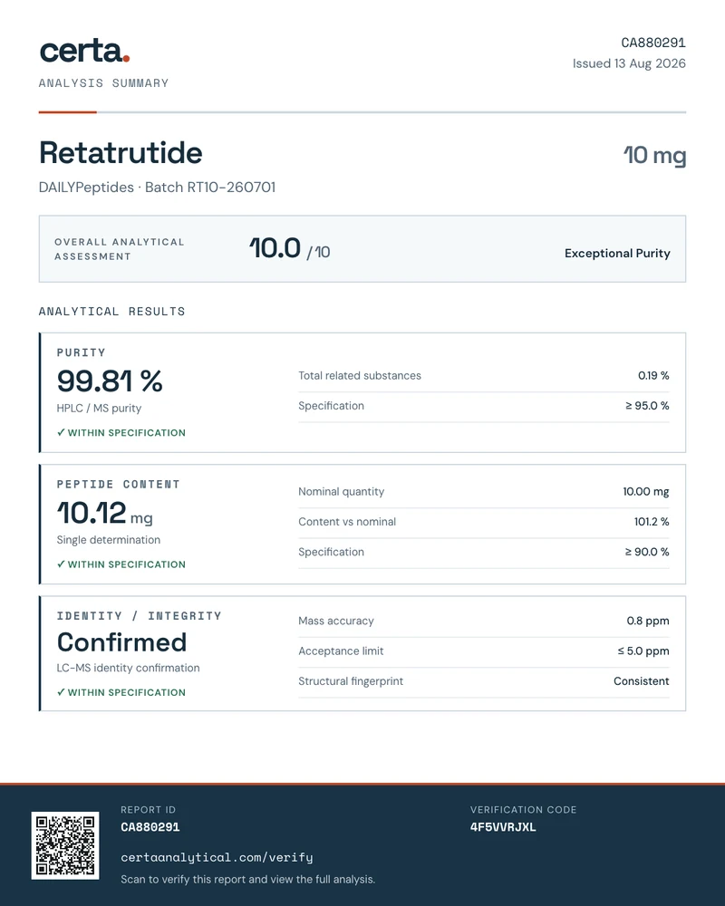The image size is (725, 906).
Task: Select the footer report ID CA880291
Action: pyautogui.click(x=150, y=827)
